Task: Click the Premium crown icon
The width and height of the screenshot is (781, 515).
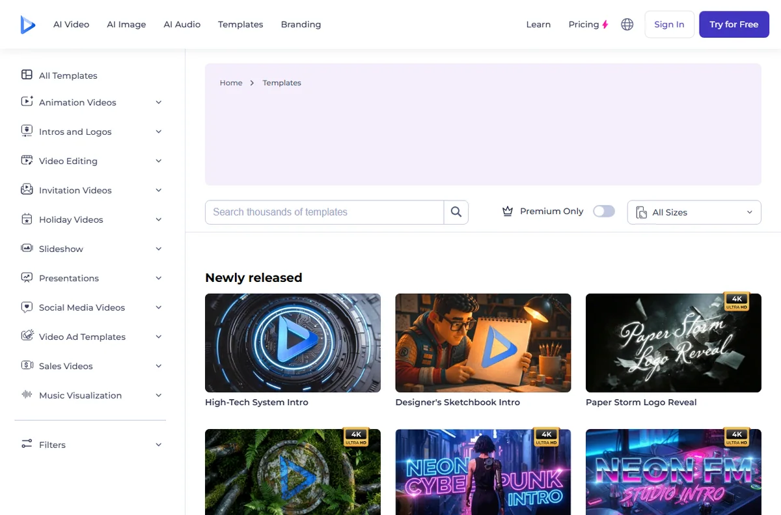Action: click(508, 212)
